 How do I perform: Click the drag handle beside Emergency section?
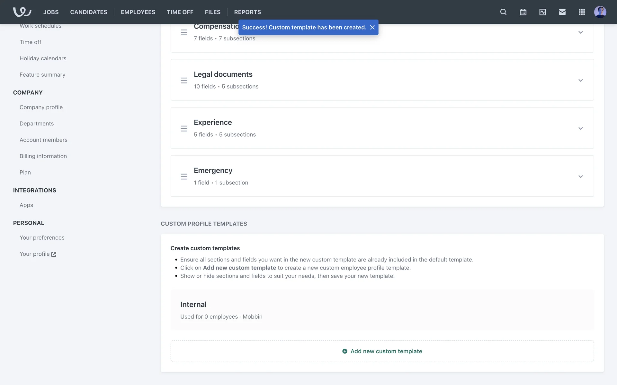click(184, 176)
